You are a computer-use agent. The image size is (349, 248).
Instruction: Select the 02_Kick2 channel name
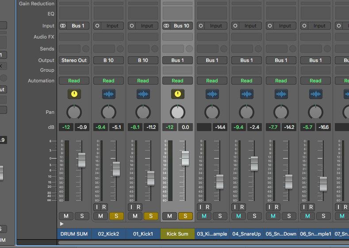[x=109, y=234]
